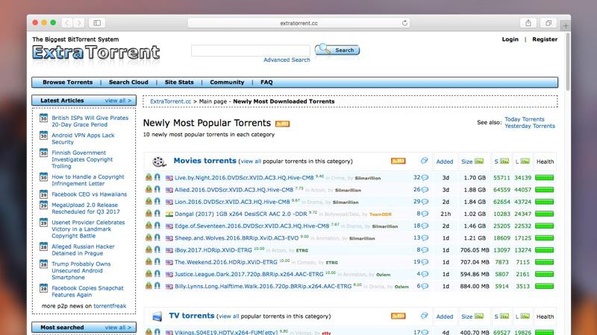Viewport: 597px width, 335px height.
Task: Click the page vertical scrollbar
Action: click(x=568, y=63)
